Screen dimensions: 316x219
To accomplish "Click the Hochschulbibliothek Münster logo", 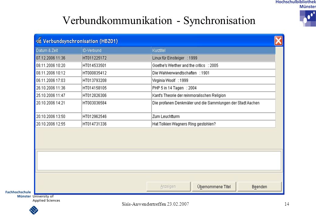I will 308,18.
